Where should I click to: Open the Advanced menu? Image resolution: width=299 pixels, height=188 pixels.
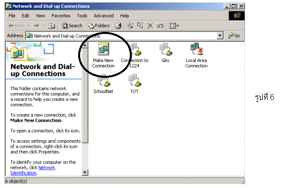tap(104, 16)
